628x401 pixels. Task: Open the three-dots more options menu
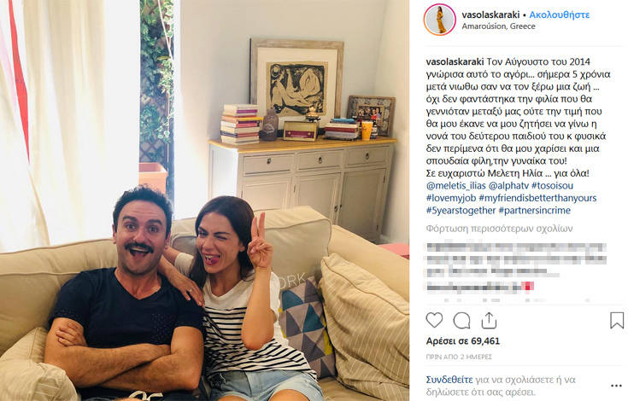click(616, 386)
